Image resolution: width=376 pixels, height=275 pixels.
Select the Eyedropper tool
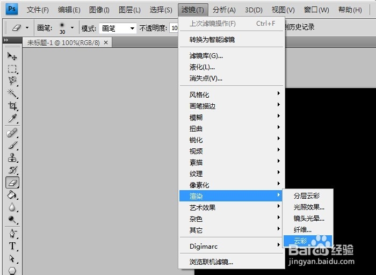12,118
